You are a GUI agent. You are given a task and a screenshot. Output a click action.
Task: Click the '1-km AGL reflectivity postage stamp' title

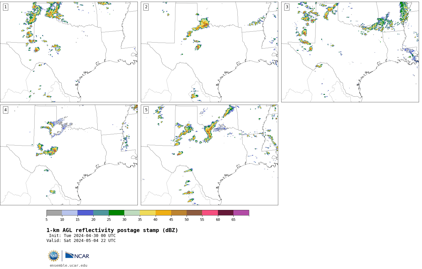[112, 230]
